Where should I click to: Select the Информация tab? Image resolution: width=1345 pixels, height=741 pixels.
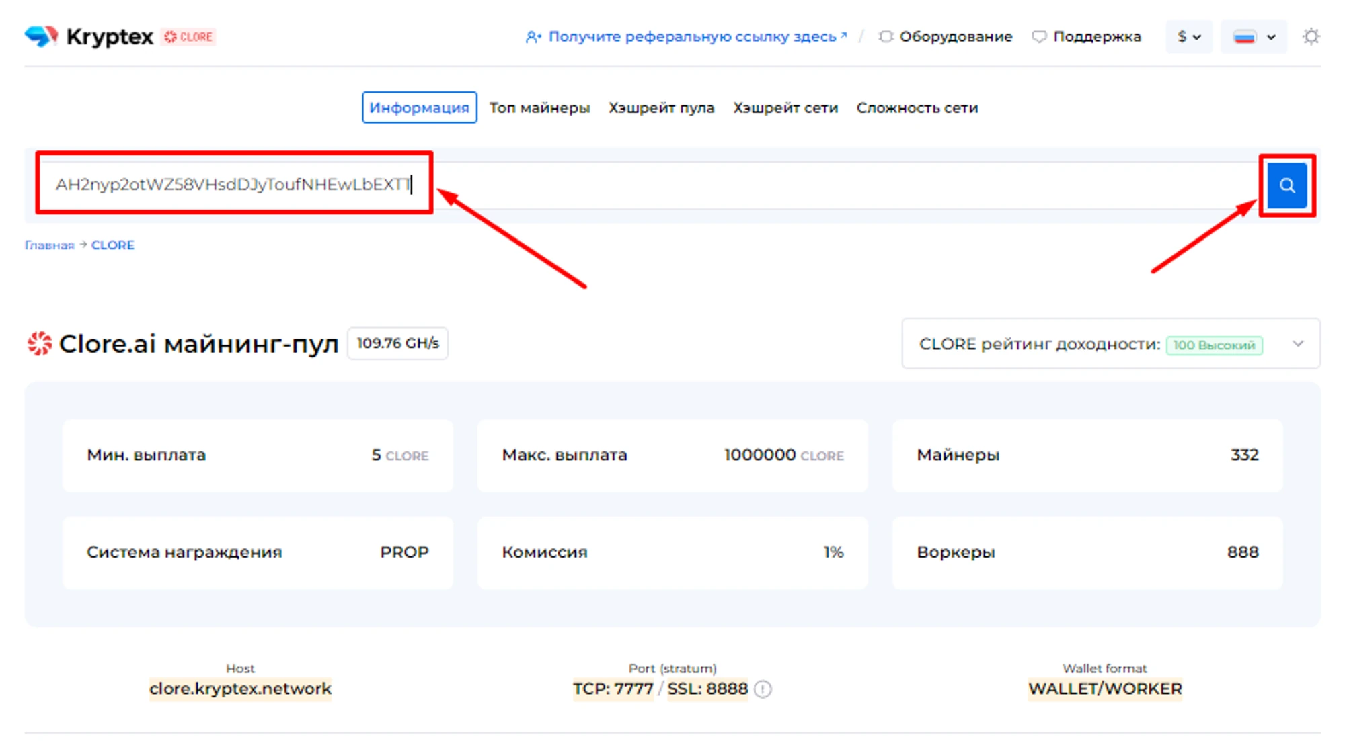point(419,107)
